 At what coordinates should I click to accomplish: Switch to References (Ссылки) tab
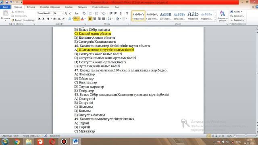[x=69, y=7]
